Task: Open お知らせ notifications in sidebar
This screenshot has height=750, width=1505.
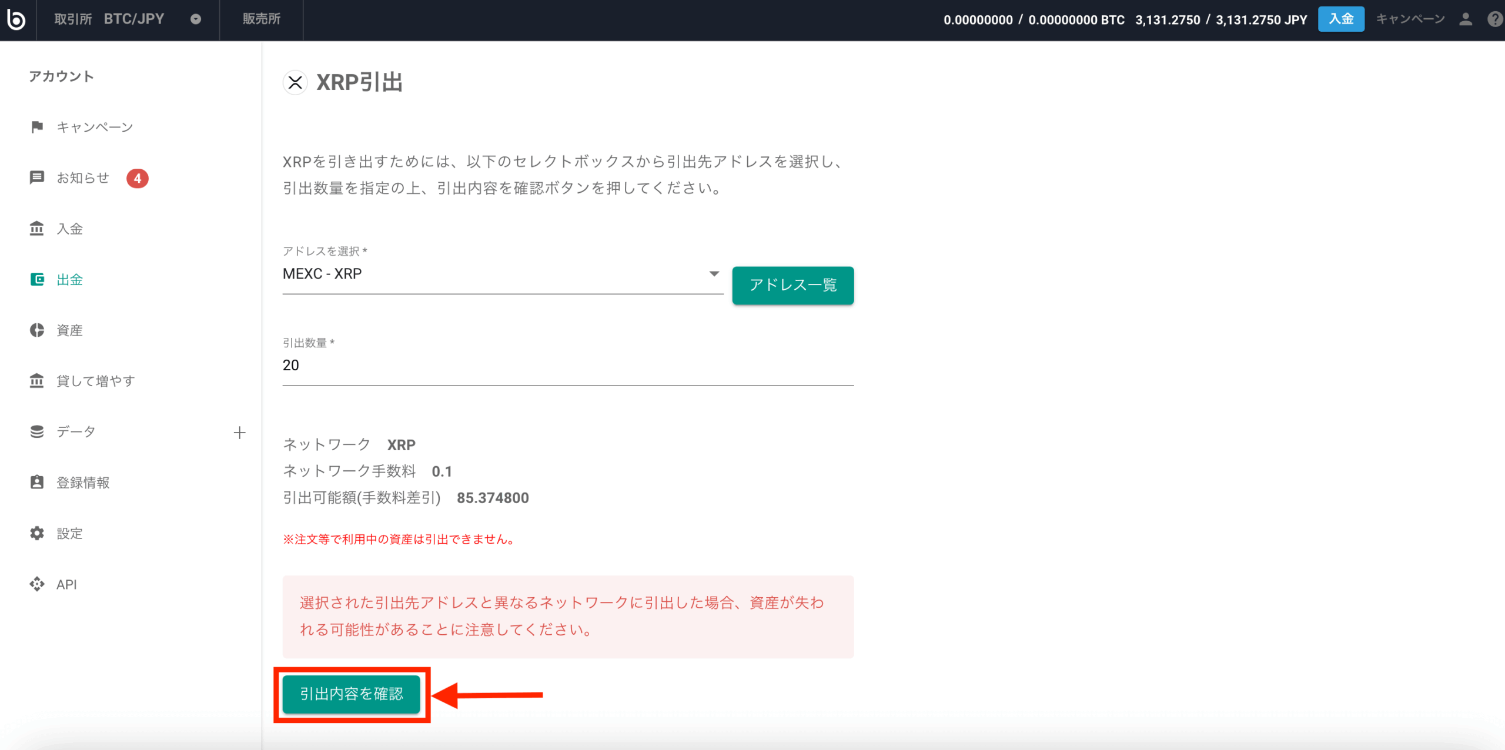Action: pyautogui.click(x=83, y=178)
